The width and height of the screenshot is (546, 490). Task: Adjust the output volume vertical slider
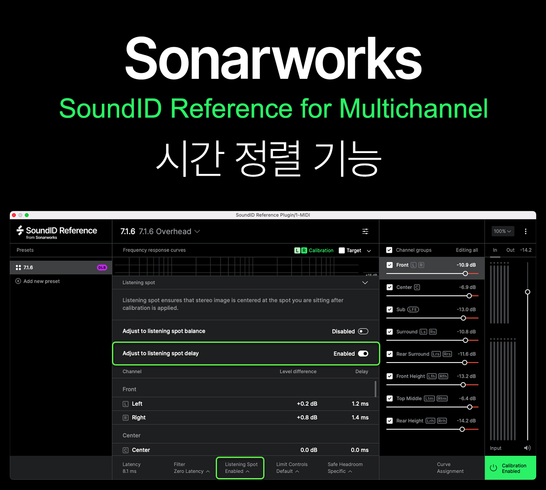point(527,292)
